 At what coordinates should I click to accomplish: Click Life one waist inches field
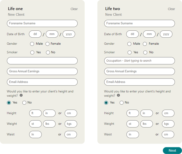pyautogui.click(x=35, y=135)
